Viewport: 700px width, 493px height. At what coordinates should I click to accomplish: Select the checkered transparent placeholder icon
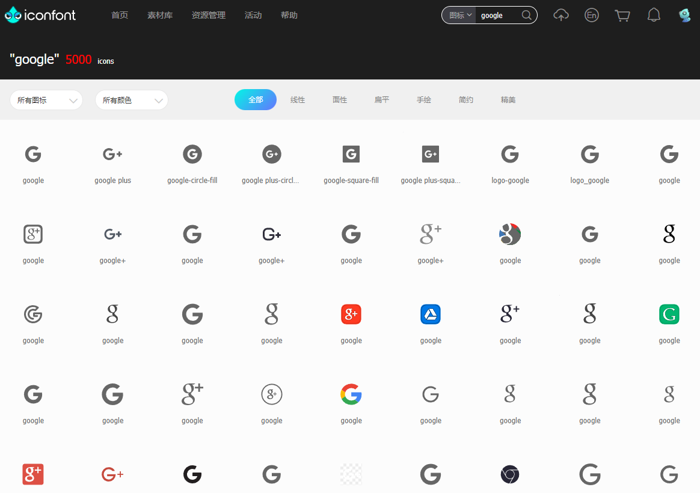coord(351,474)
